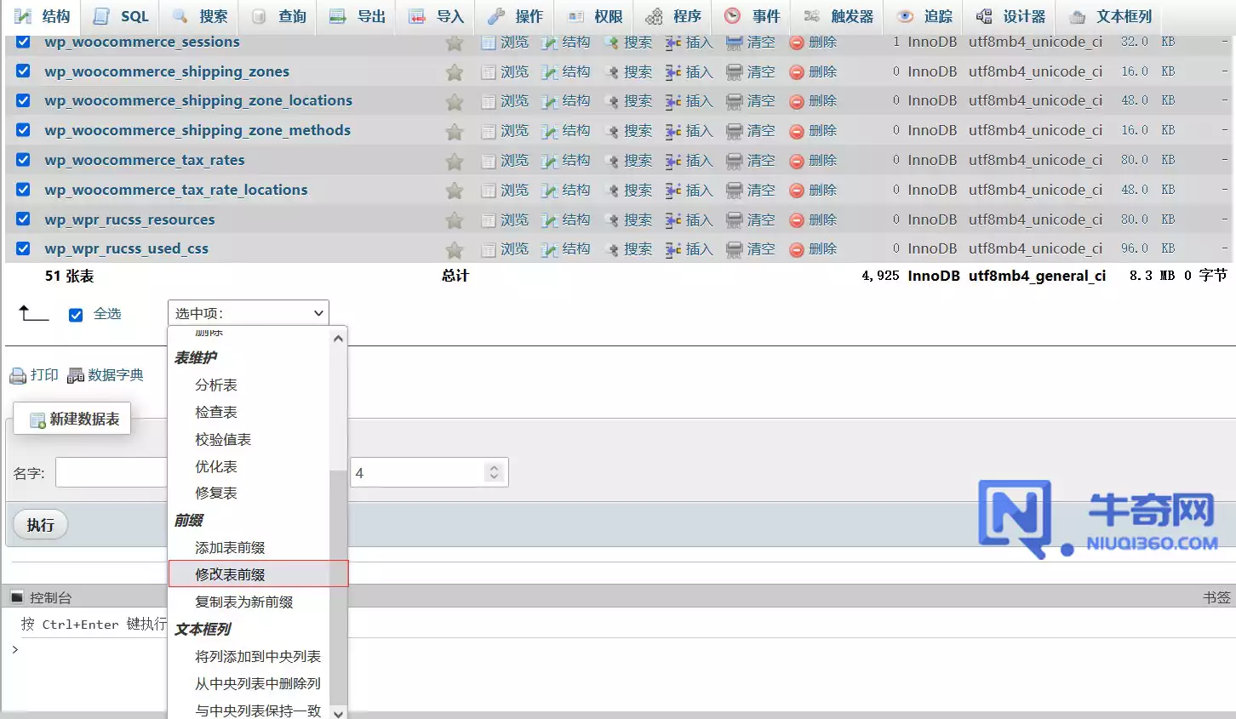Open the 选中项 dropdown
Screen dimensions: 1236x719
pos(248,313)
